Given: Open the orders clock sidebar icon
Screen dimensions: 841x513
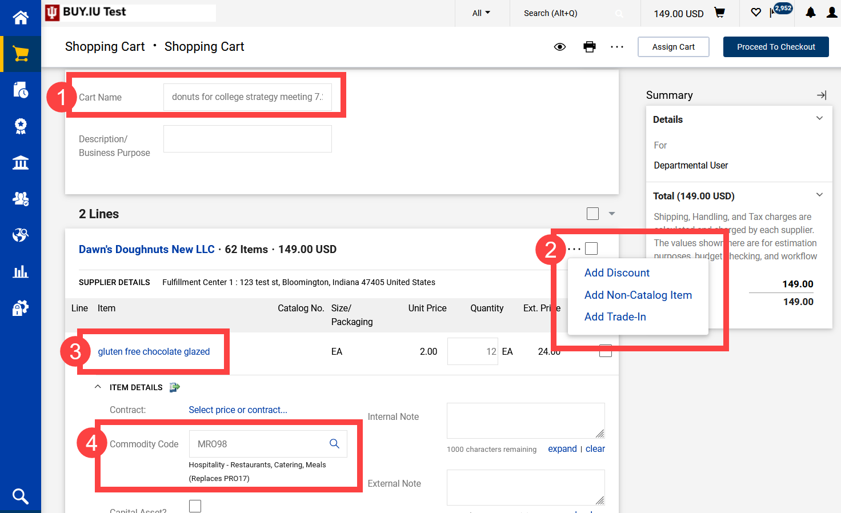Looking at the screenshot, I should pyautogui.click(x=21, y=90).
